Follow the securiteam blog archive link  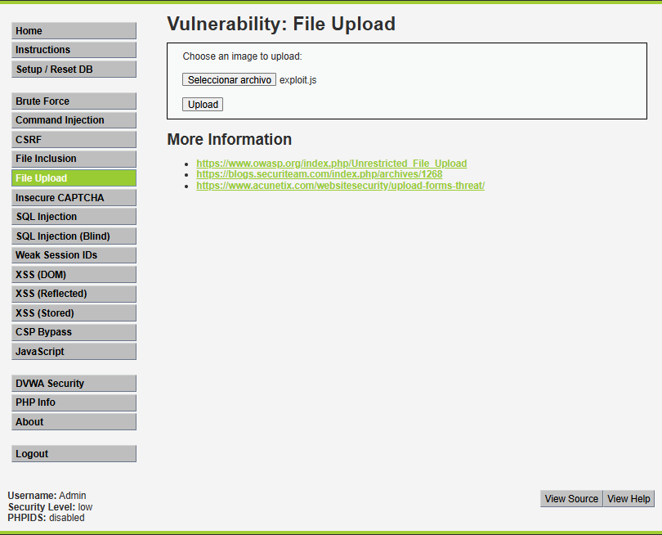click(x=319, y=174)
